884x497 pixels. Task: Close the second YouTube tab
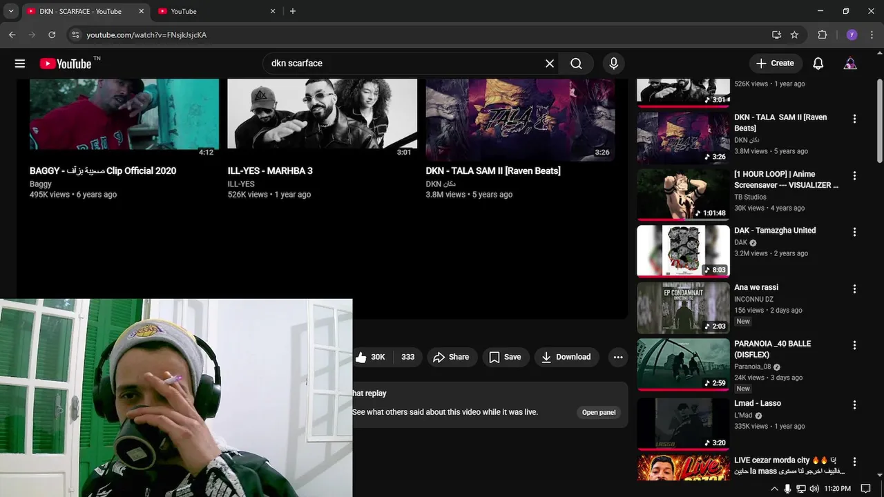(273, 11)
